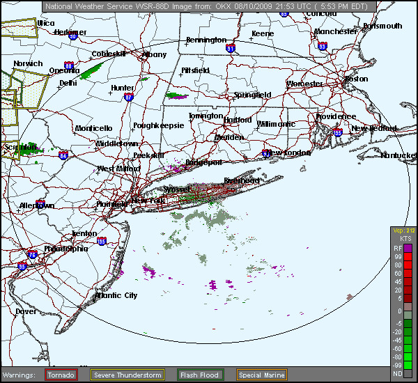
Task: Click the Portsmouth city label
Action: (x=382, y=26)
